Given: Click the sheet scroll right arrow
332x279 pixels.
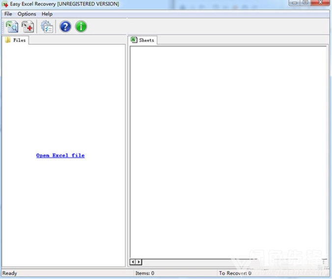Looking at the screenshot, I should pyautogui.click(x=138, y=262).
